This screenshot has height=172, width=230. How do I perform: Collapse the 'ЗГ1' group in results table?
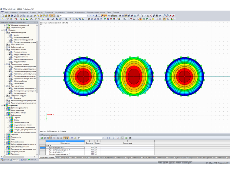(47, 145)
